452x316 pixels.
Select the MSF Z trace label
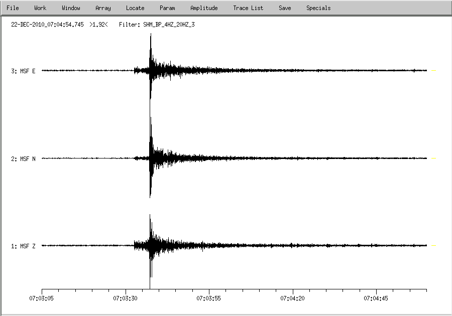point(23,246)
